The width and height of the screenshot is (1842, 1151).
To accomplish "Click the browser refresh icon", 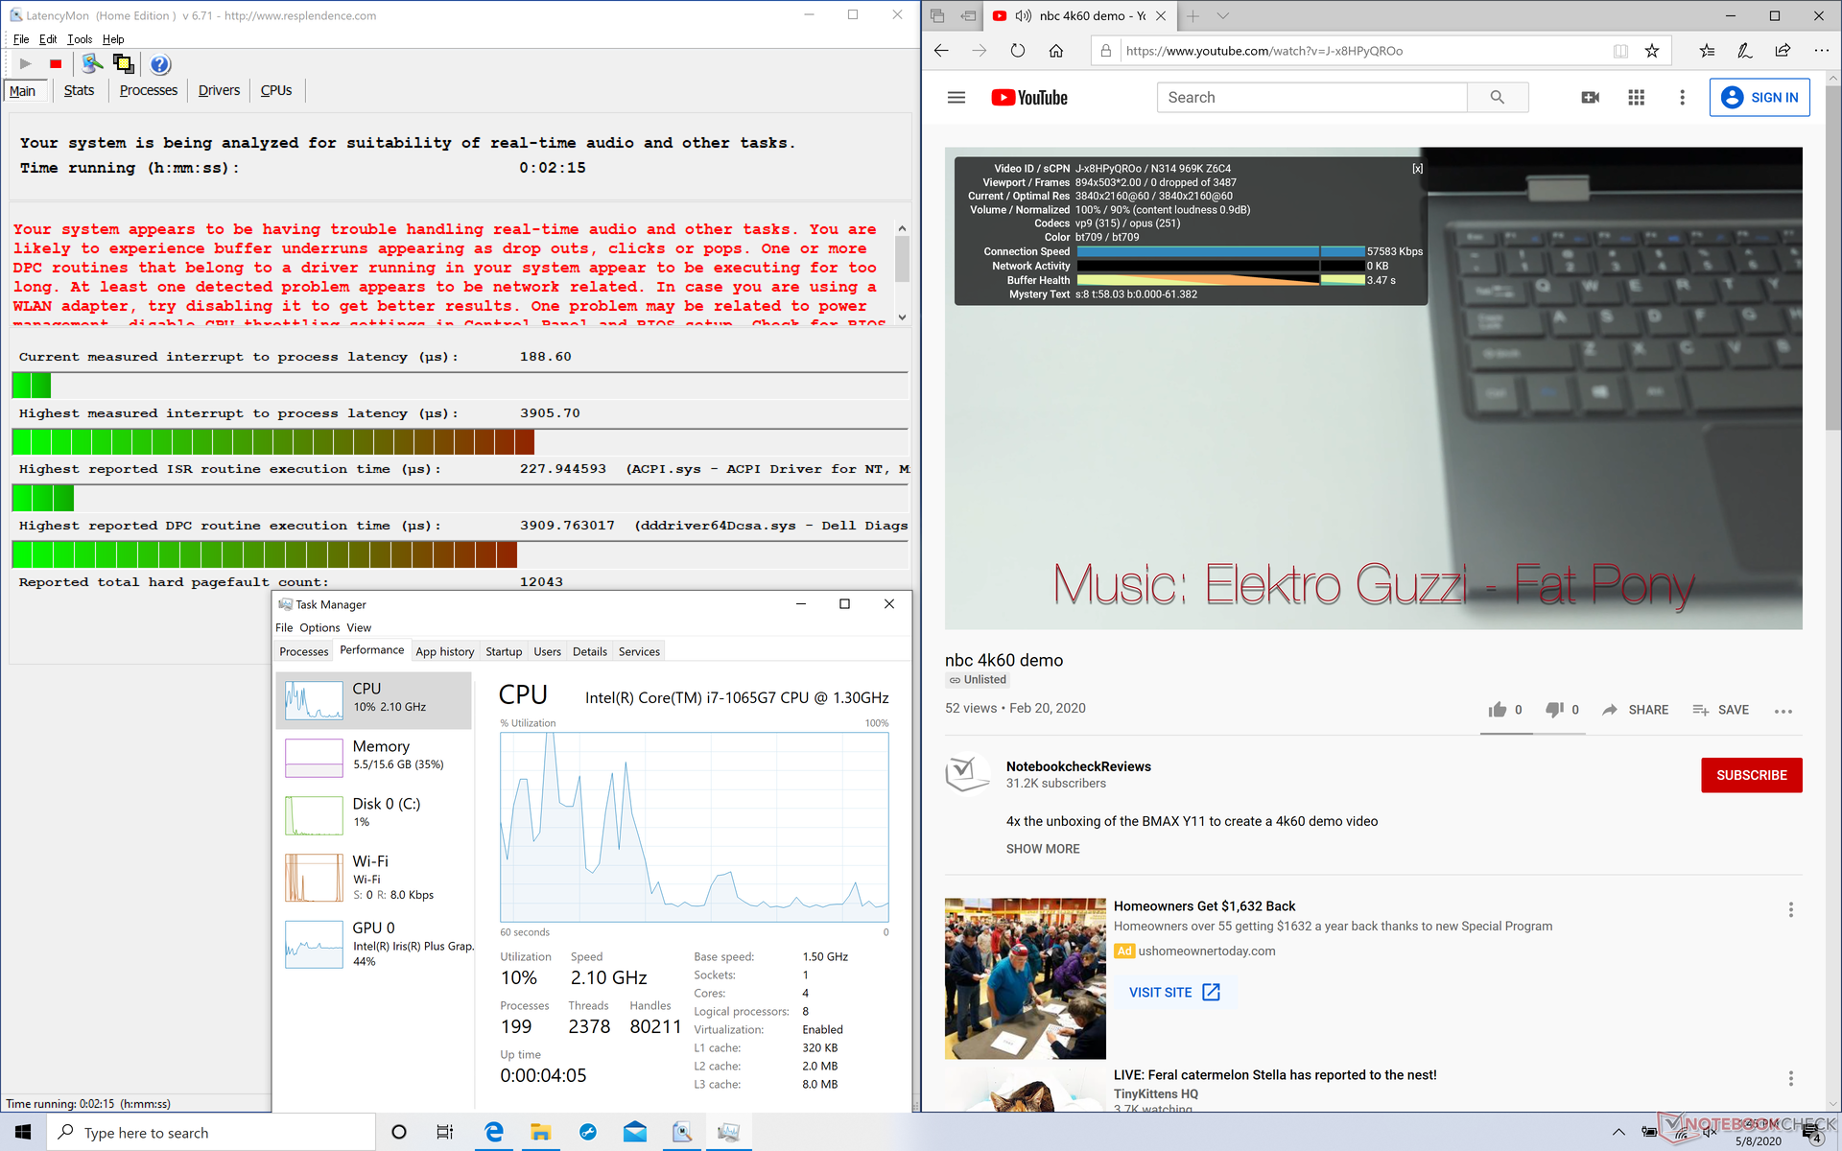I will tap(1017, 51).
